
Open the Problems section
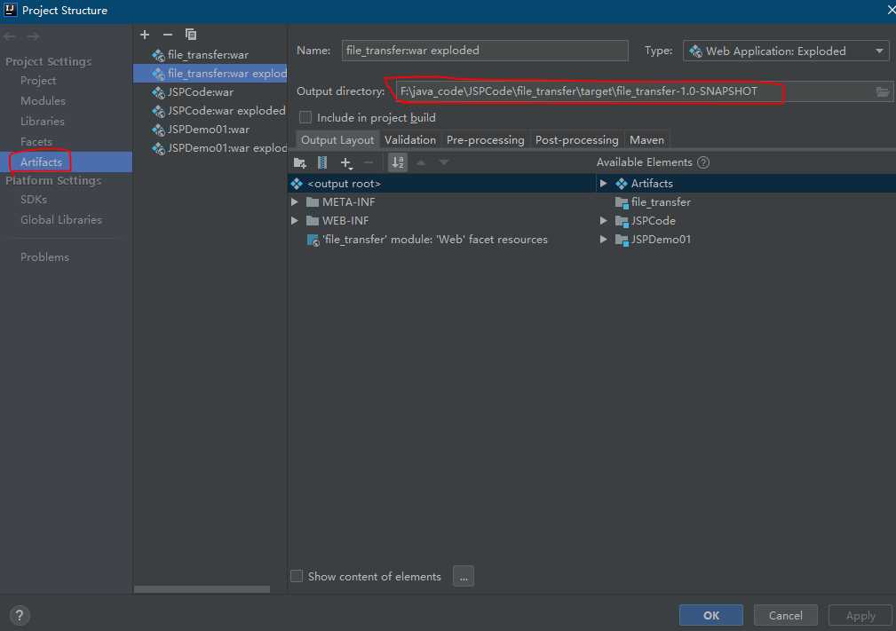click(44, 257)
